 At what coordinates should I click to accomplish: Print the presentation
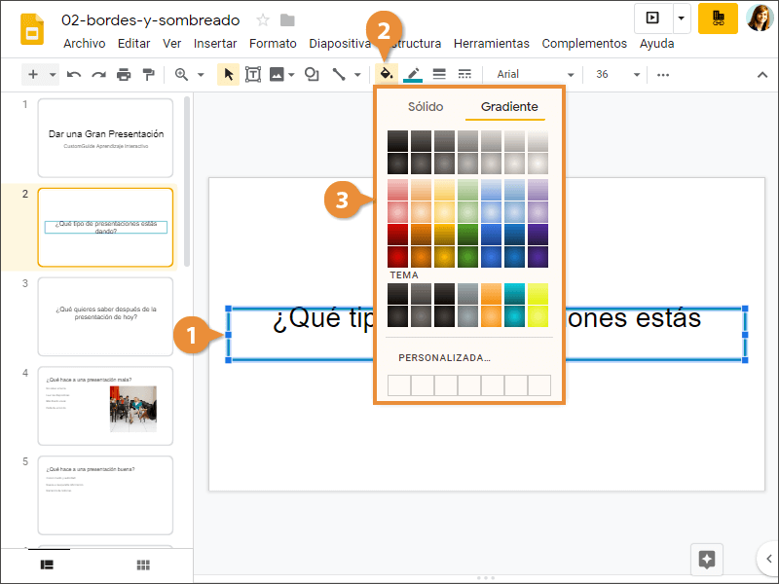124,75
